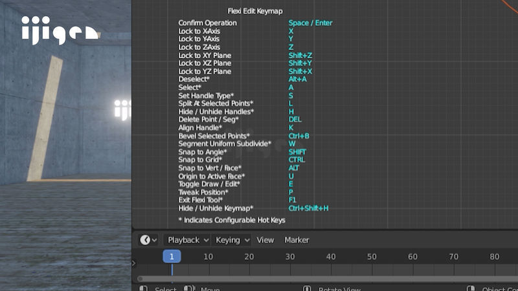Click the 'Confirm Operation' keymap label

pos(207,23)
